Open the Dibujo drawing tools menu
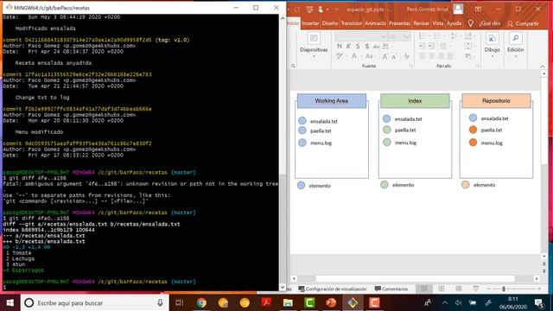The width and height of the screenshot is (553, 311). point(492,45)
